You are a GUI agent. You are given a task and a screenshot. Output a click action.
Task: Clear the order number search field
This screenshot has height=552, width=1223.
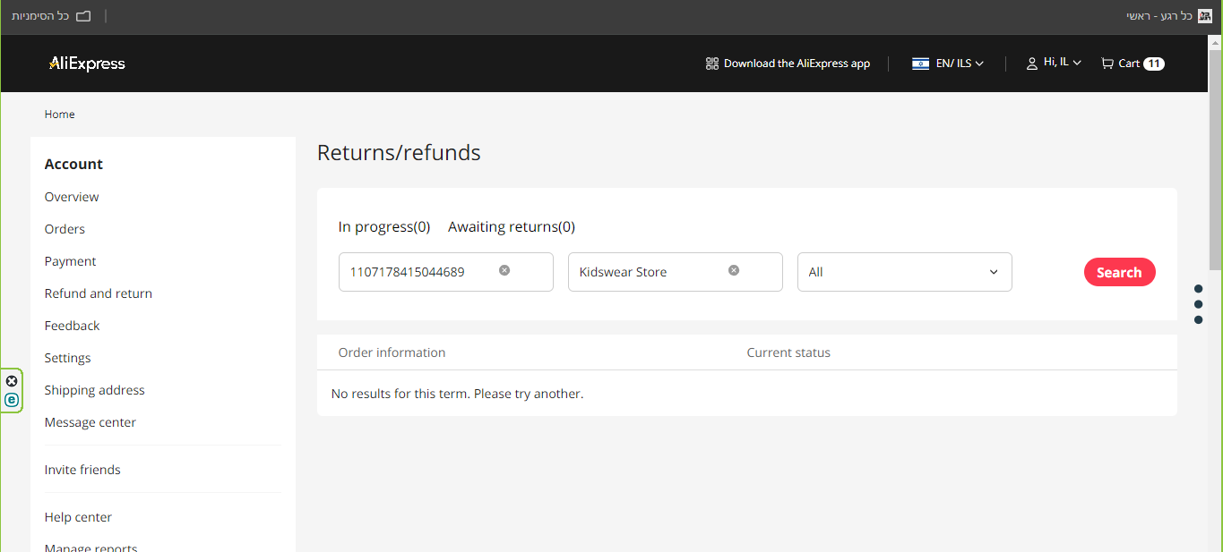(x=504, y=270)
